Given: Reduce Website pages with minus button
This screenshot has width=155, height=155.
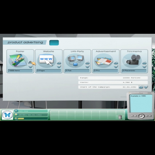Looking at the screenshot, I should (x=59, y=66).
